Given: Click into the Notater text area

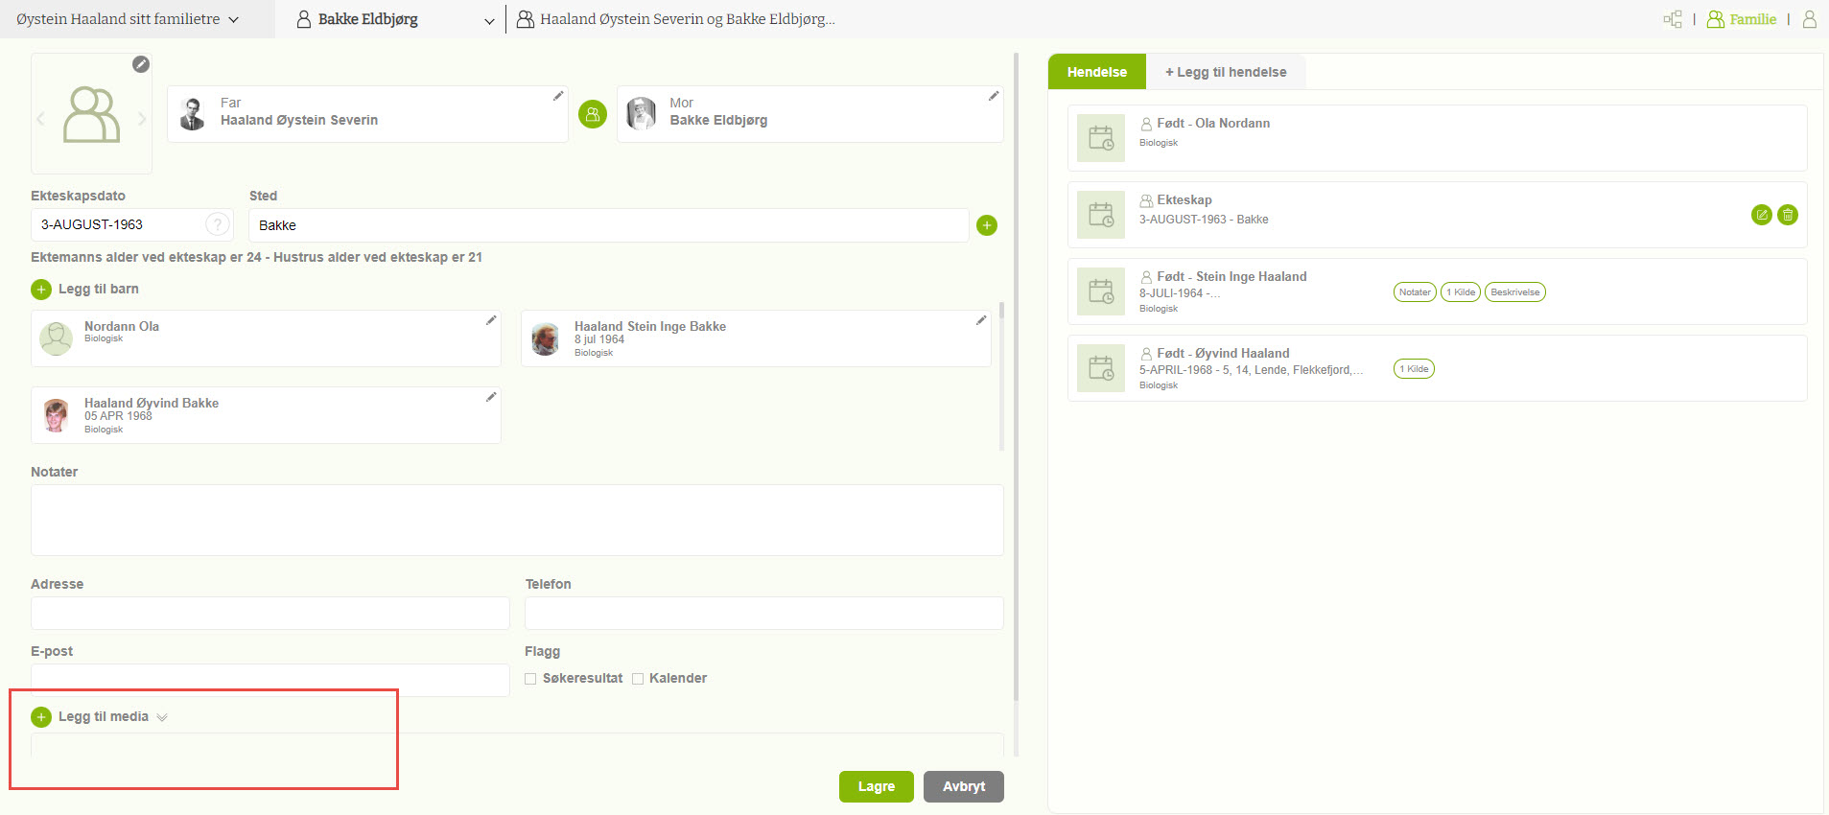Looking at the screenshot, I should pyautogui.click(x=517, y=520).
